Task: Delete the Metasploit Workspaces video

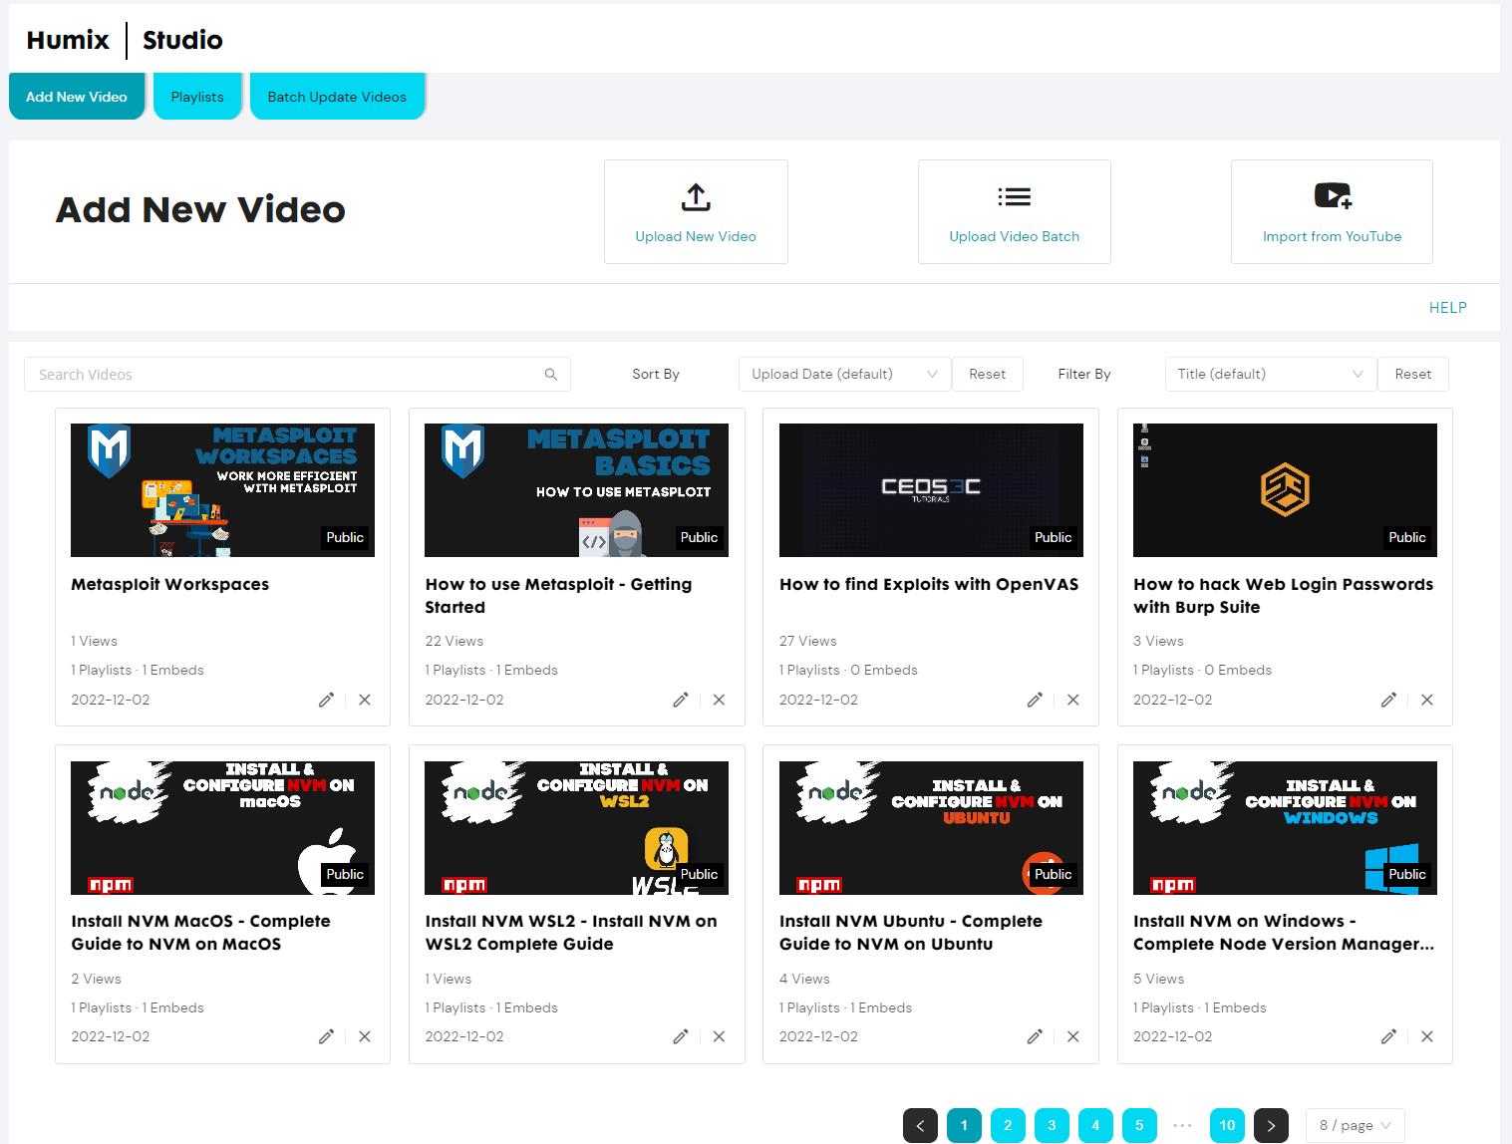Action: [x=365, y=700]
